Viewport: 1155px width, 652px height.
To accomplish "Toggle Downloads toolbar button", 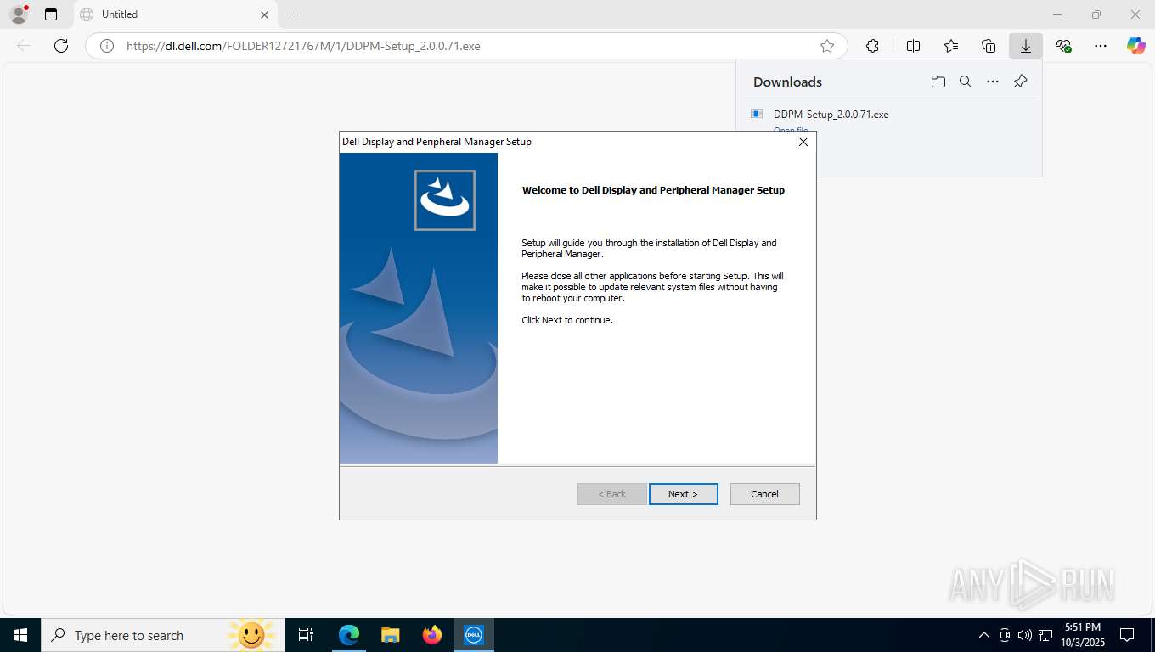I will pos(1026,46).
